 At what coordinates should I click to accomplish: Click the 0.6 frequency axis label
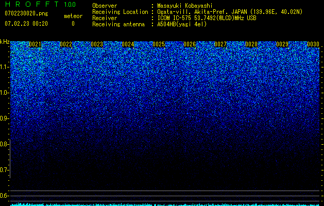4,196
